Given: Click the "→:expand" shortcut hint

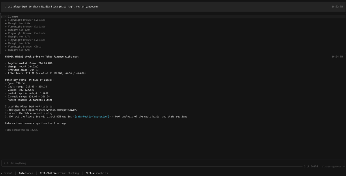Looking at the screenshot, I should pyautogui.click(x=7, y=173).
